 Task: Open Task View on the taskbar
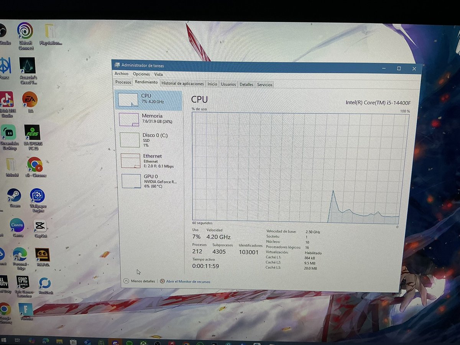[x=17, y=340]
